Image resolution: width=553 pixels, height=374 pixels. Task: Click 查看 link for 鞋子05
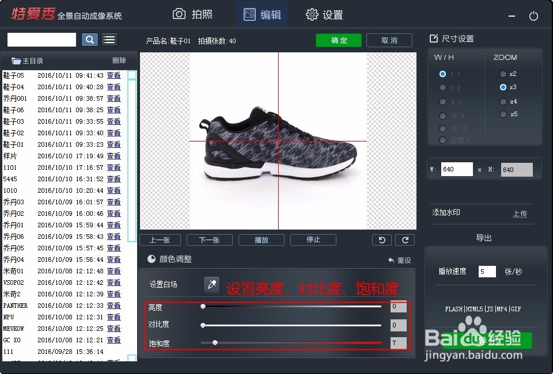(x=114, y=75)
